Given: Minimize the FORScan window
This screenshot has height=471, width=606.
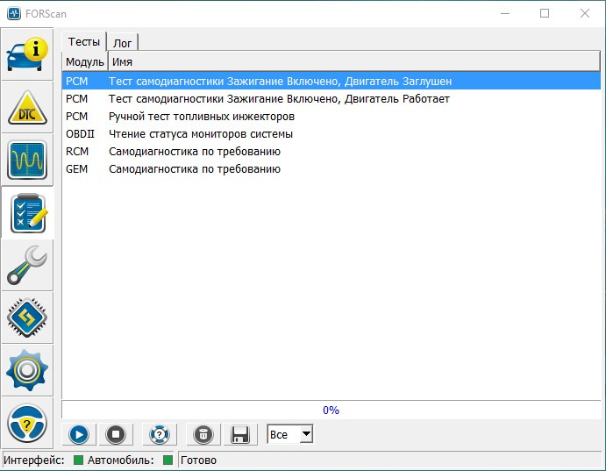Looking at the screenshot, I should pos(505,13).
